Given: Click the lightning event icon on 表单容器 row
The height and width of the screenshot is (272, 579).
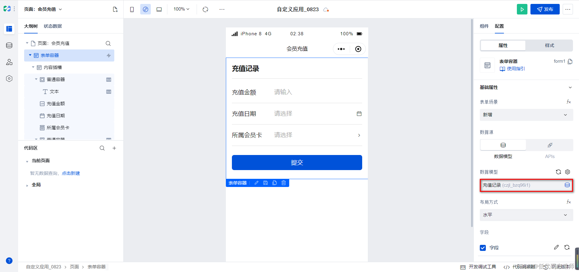Looking at the screenshot, I should pyautogui.click(x=109, y=55).
